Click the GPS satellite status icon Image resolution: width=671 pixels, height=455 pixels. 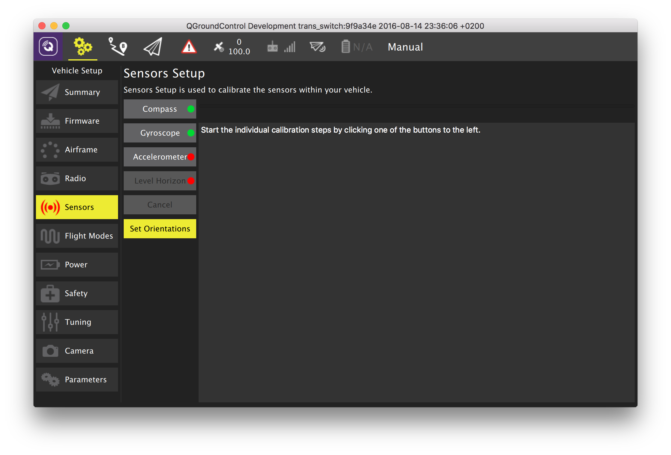click(x=219, y=47)
